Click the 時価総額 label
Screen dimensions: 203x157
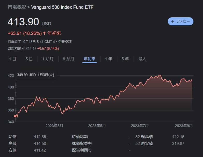tap(80, 137)
